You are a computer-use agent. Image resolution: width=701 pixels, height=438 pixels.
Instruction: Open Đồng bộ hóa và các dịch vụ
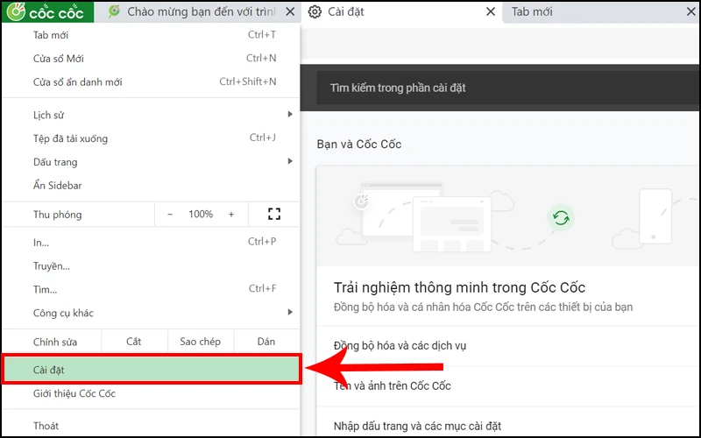[x=508, y=345]
